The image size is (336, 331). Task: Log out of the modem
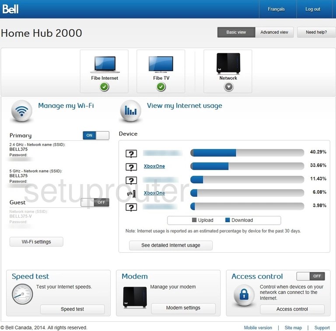(x=313, y=9)
